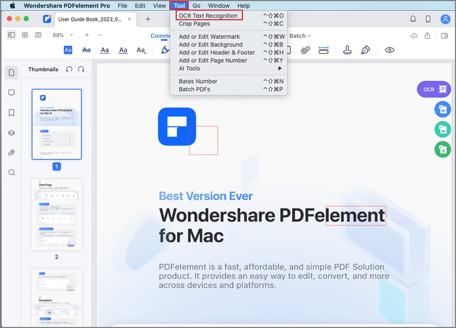Open Comments panel in sidebar

click(11, 93)
